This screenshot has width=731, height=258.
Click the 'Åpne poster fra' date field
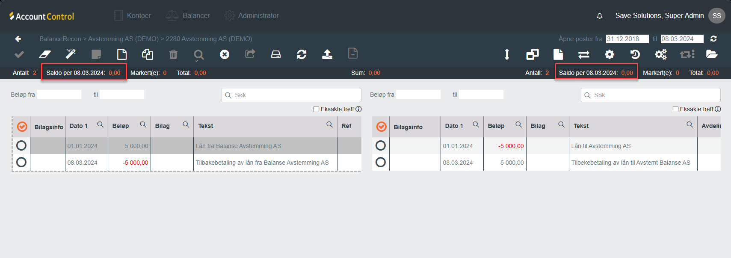pyautogui.click(x=627, y=39)
